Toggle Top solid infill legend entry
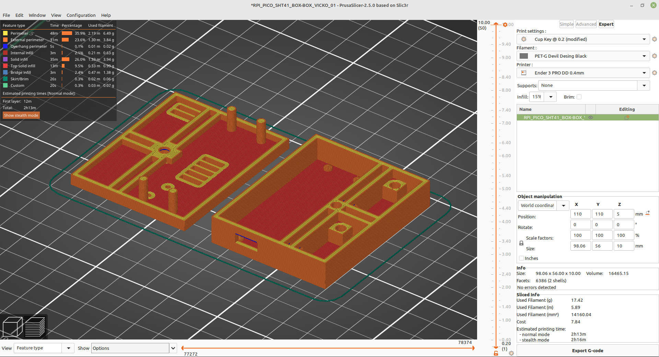Image resolution: width=659 pixels, height=357 pixels. pos(58,66)
